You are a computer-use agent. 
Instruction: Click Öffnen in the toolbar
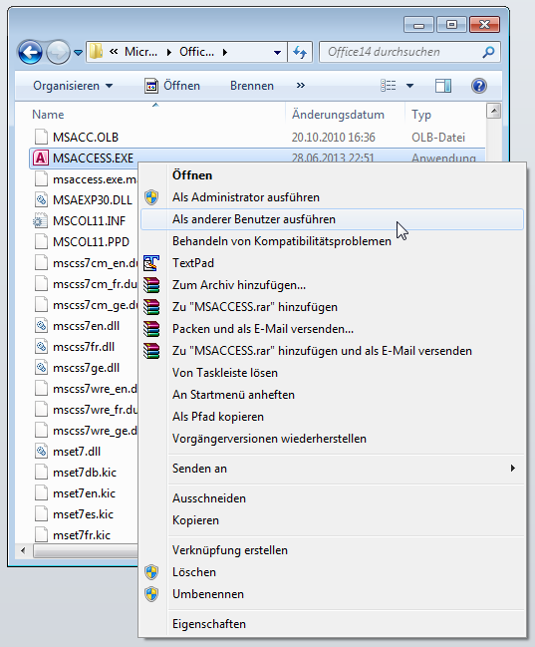click(172, 86)
